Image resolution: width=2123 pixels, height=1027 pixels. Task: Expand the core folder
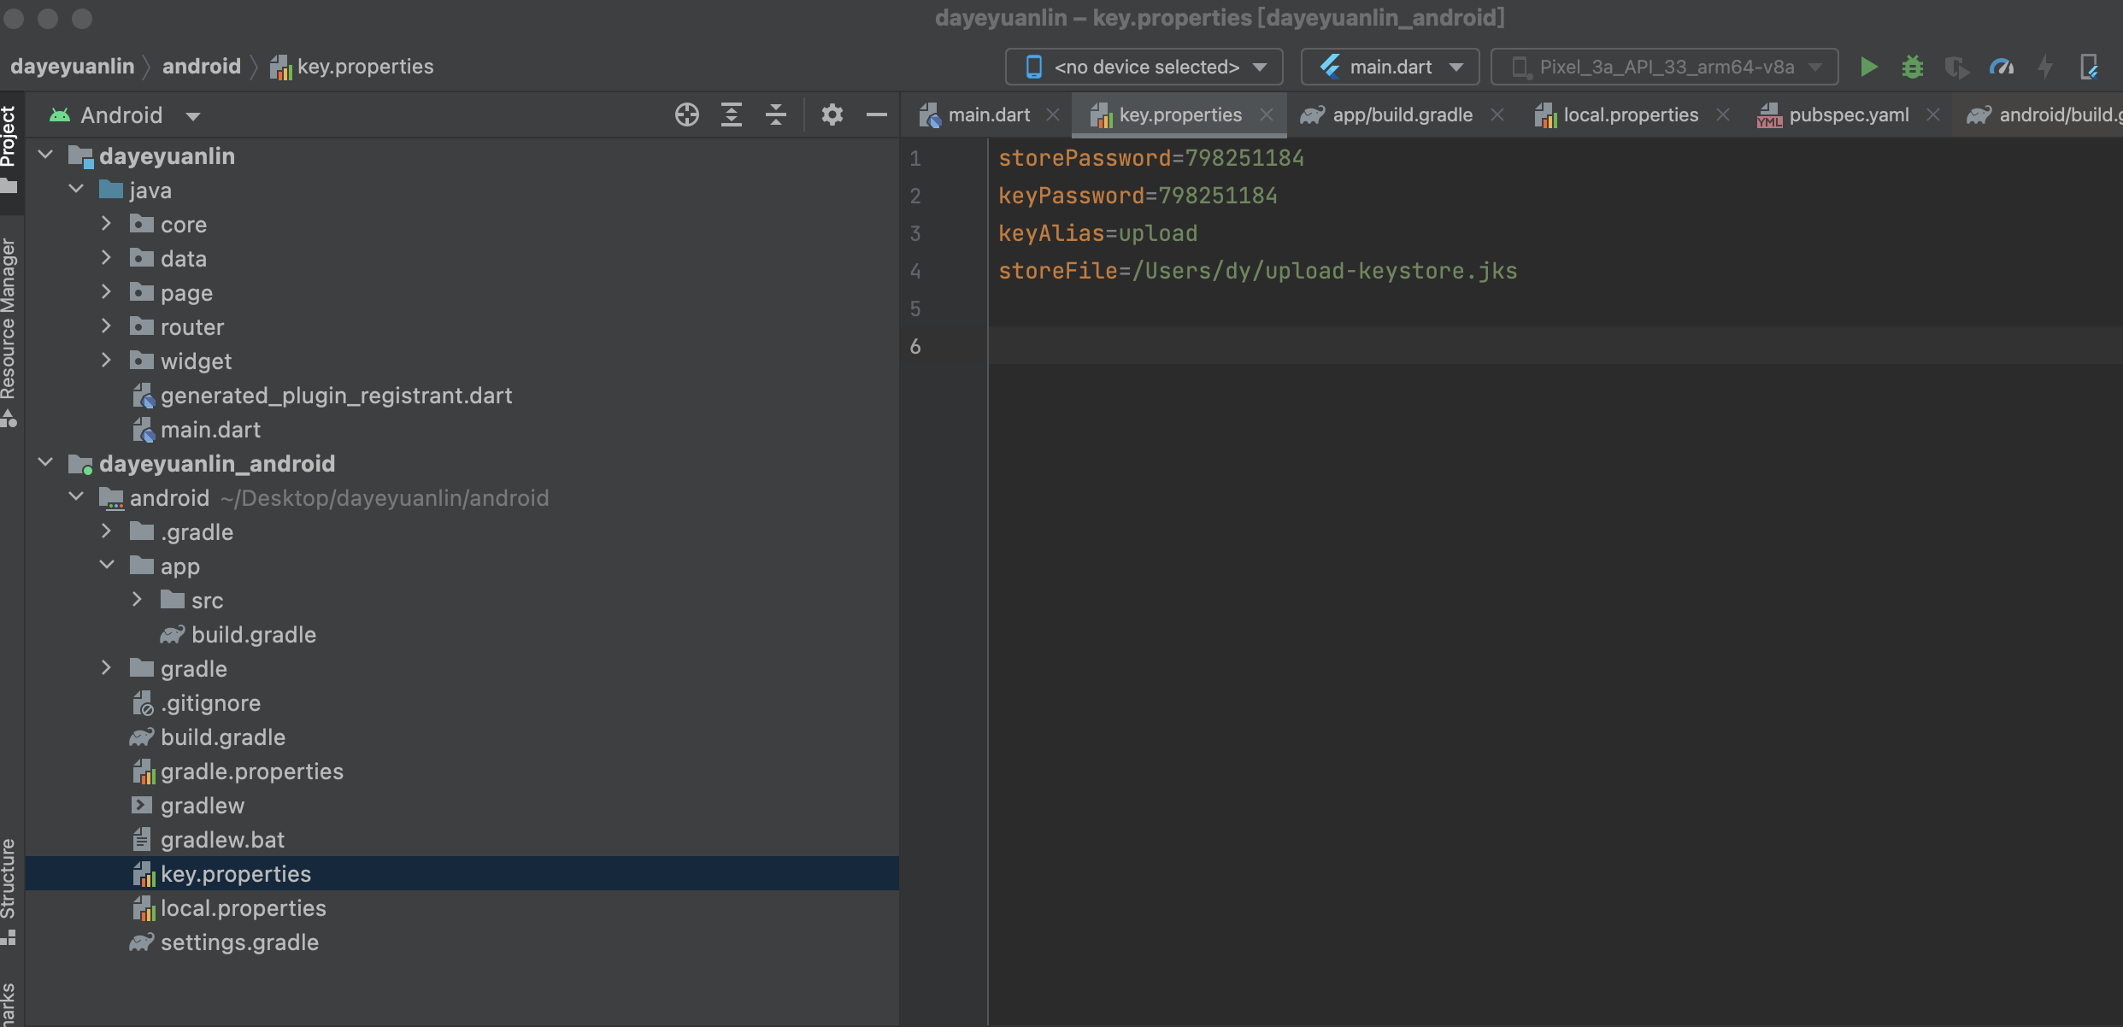coord(107,224)
